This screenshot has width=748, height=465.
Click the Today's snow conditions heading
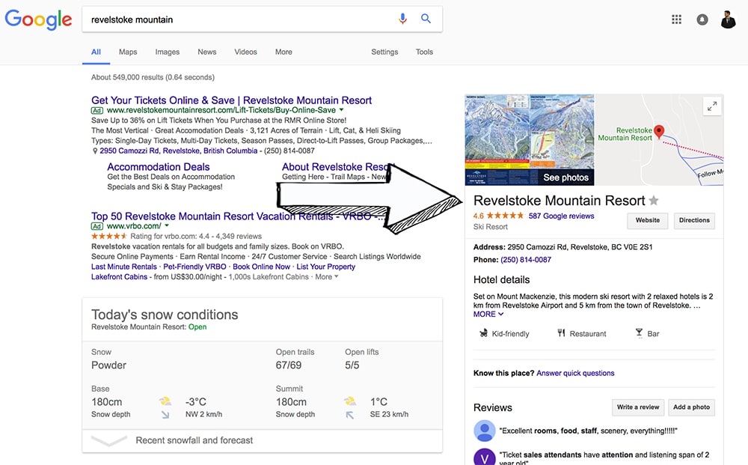[x=165, y=314]
